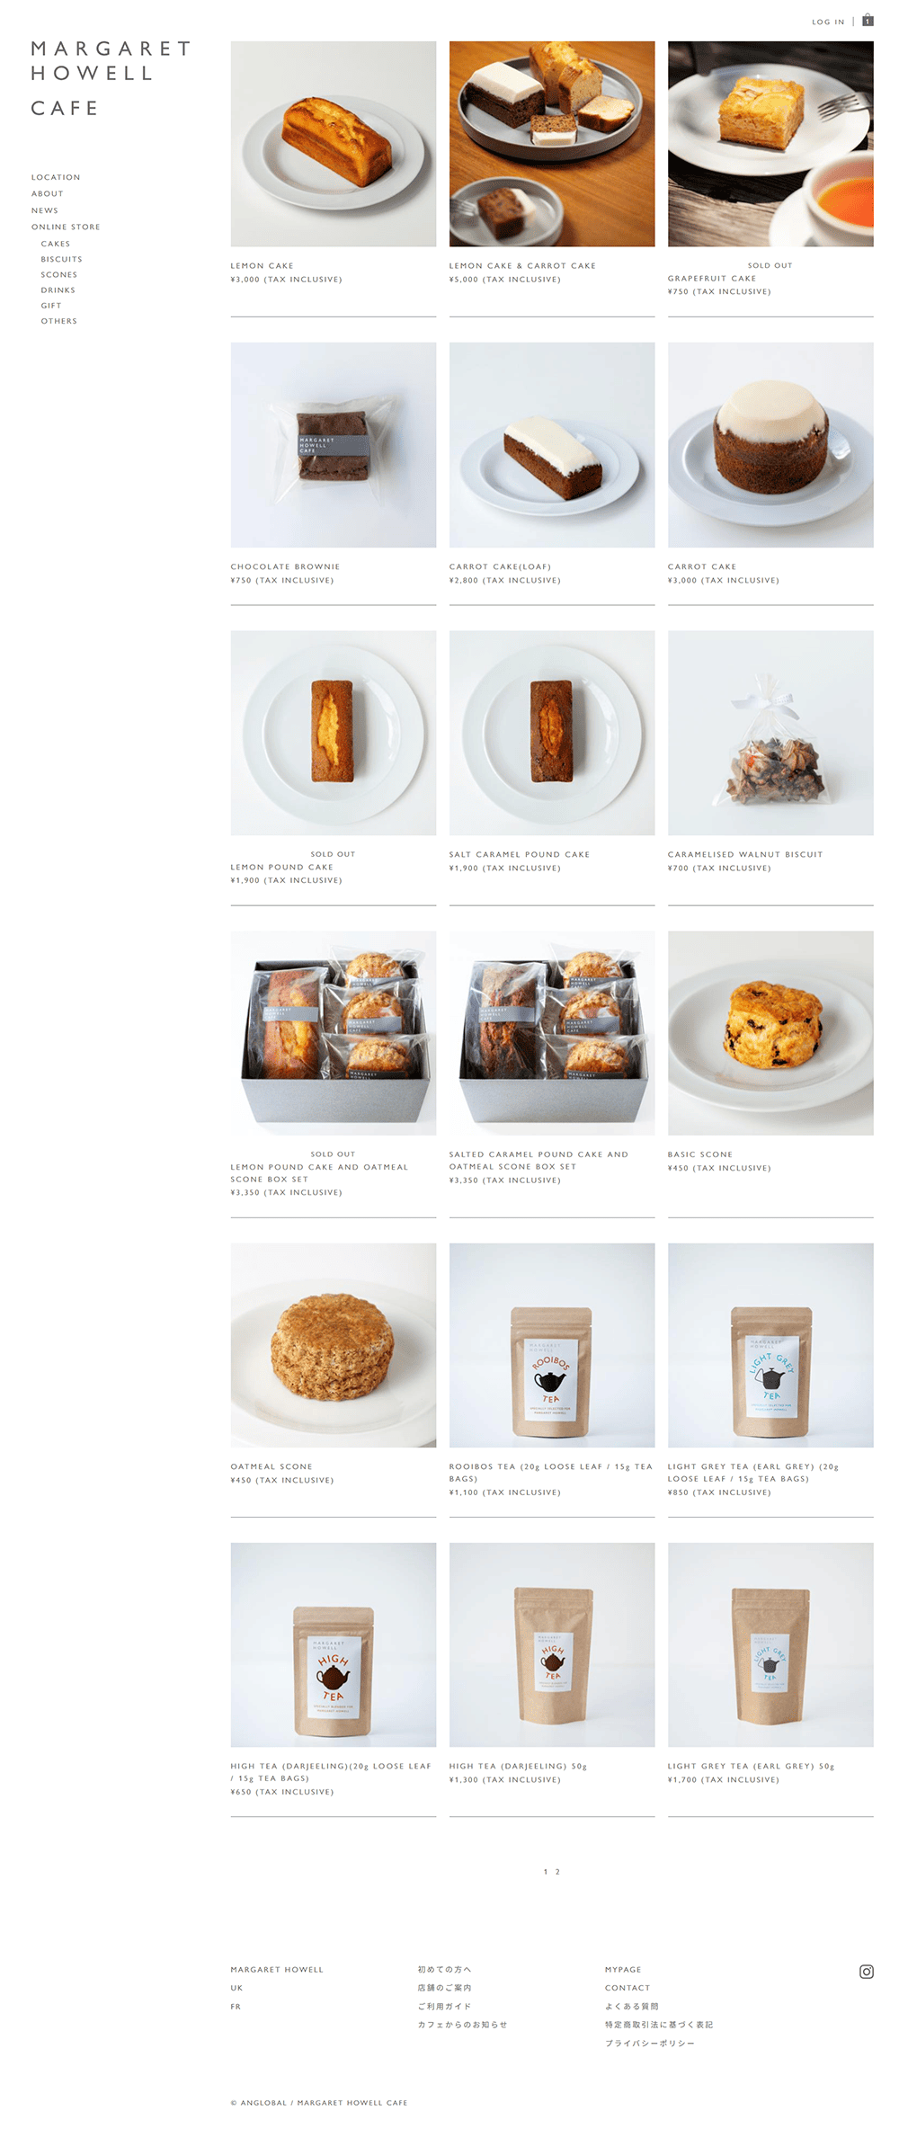Open MYPAGE footer link
Viewport: 899px width, 2138px height.
click(x=623, y=1969)
